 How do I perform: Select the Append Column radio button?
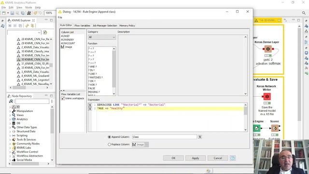(x=109, y=137)
